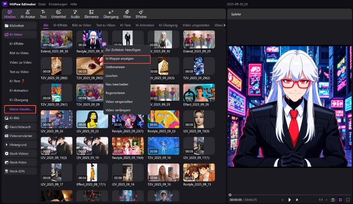353x204 pixels.
Task: Take a snapshot with camera icon
Action: pos(333,200)
